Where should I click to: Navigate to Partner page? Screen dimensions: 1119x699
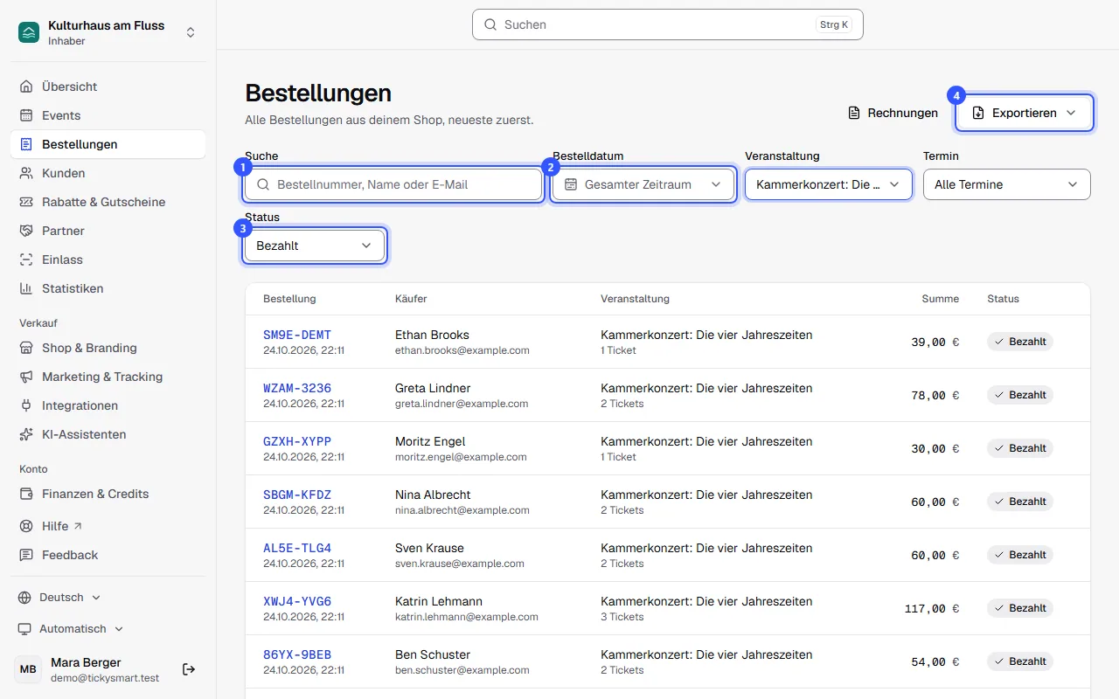click(x=108, y=231)
